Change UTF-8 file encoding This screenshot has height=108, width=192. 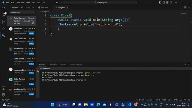pos(158,100)
